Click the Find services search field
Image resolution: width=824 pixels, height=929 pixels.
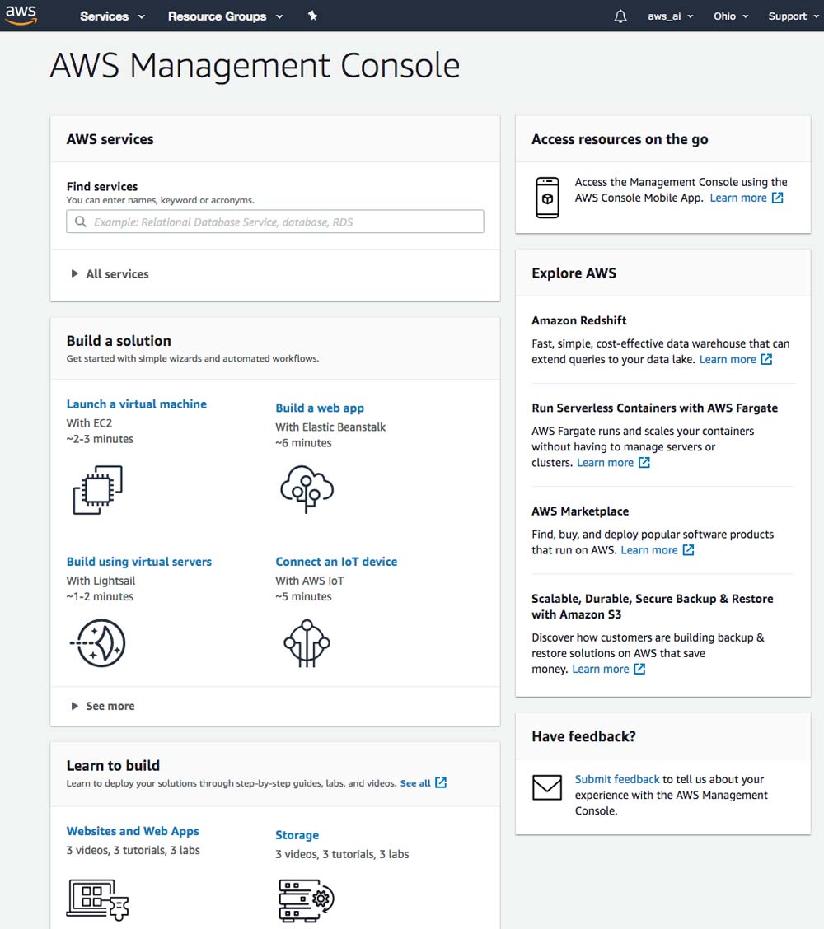(275, 222)
